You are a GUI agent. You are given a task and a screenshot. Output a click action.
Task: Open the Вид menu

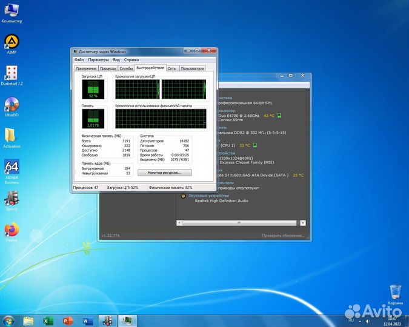coord(116,60)
